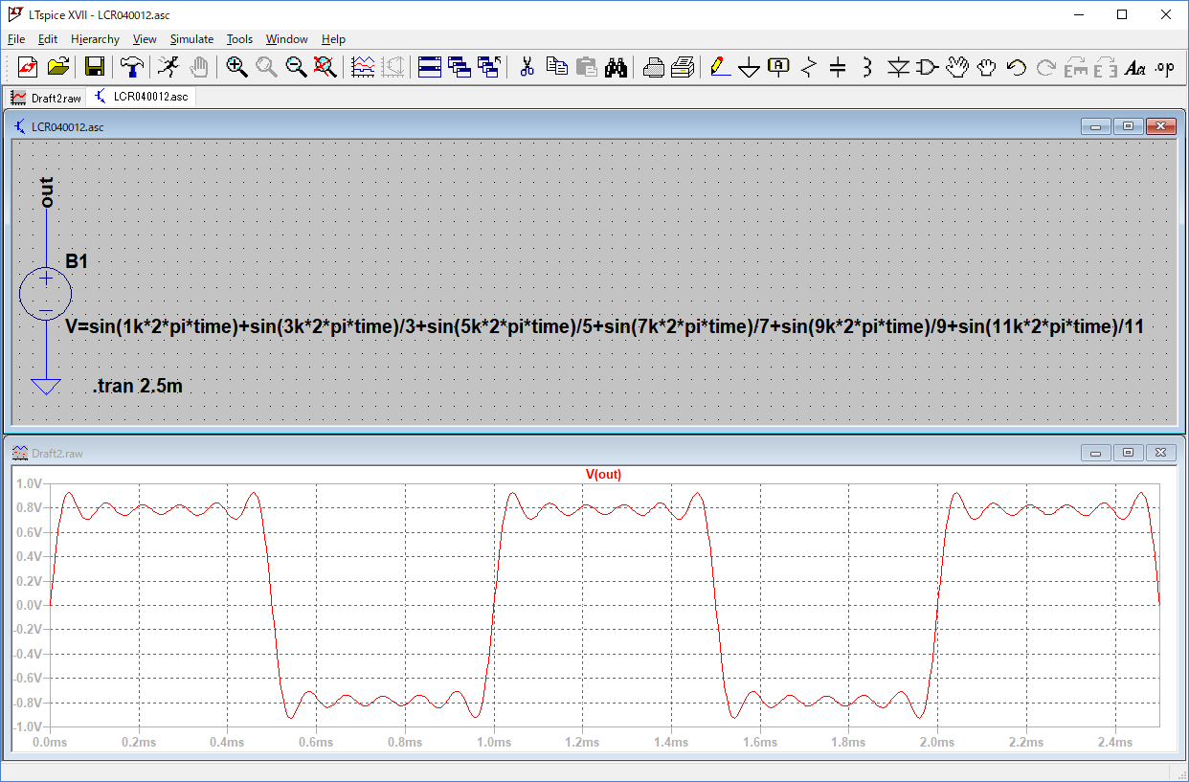The width and height of the screenshot is (1189, 782).
Task: Select the B1 voltage source symbol
Action: 45,293
